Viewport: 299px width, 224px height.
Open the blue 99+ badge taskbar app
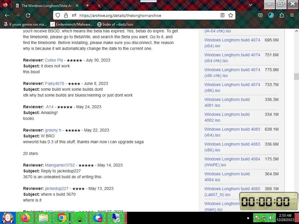tap(98, 218)
